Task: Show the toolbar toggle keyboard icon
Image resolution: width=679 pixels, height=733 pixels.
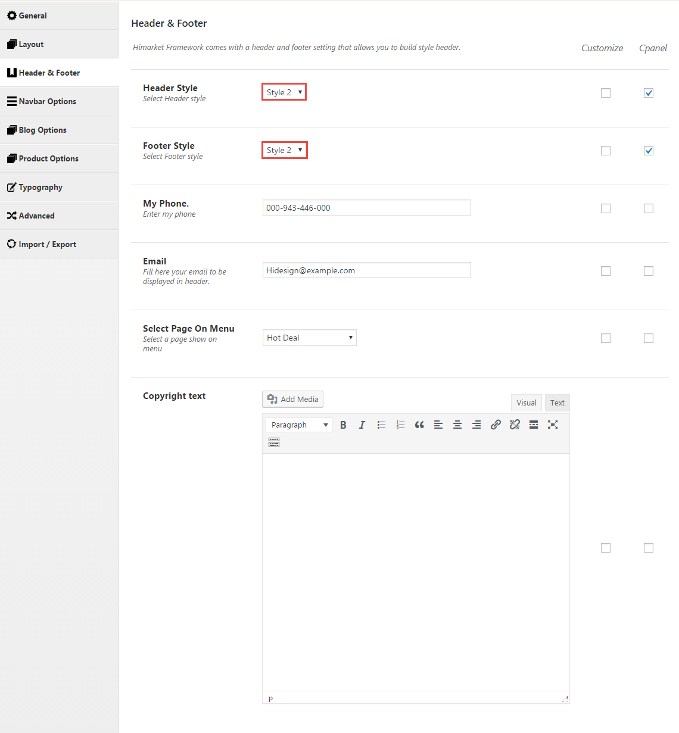Action: [x=274, y=442]
